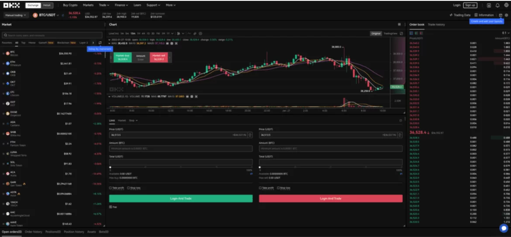
Task: Expand the Trade menu
Action: pos(104,5)
